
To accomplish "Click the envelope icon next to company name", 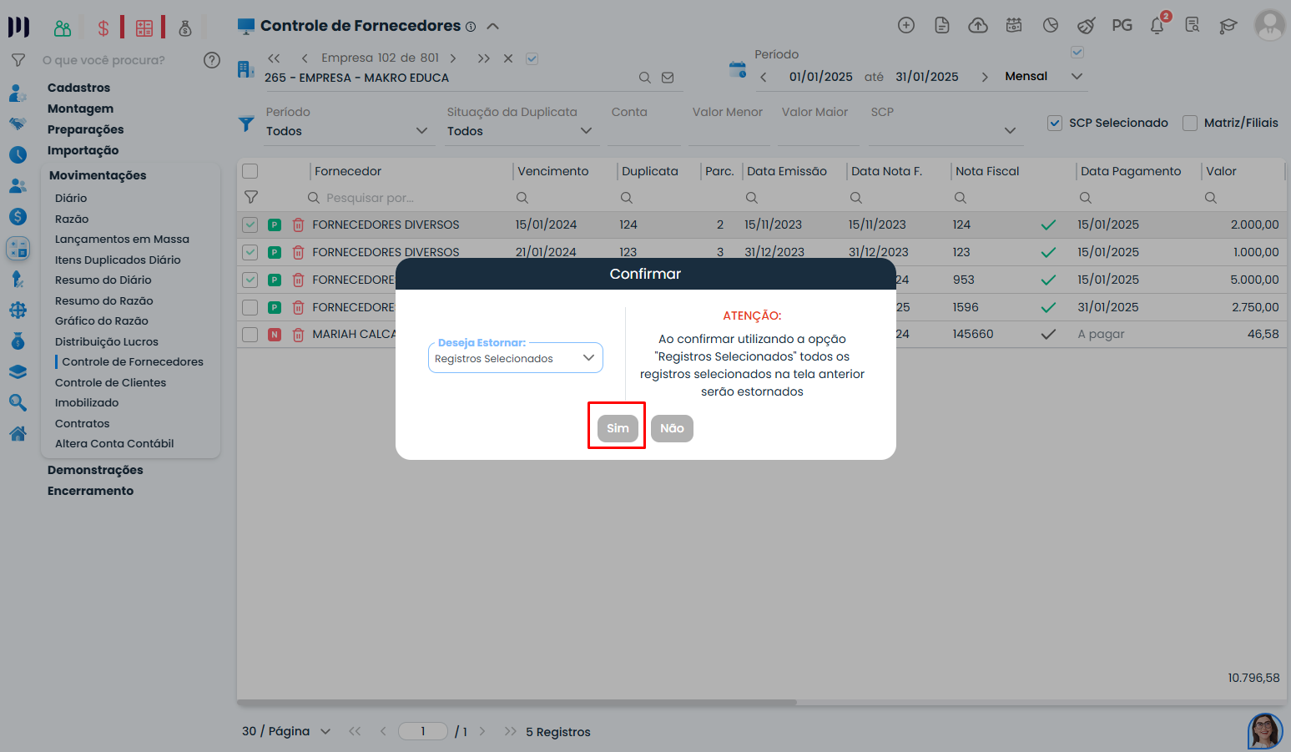I will point(668,78).
